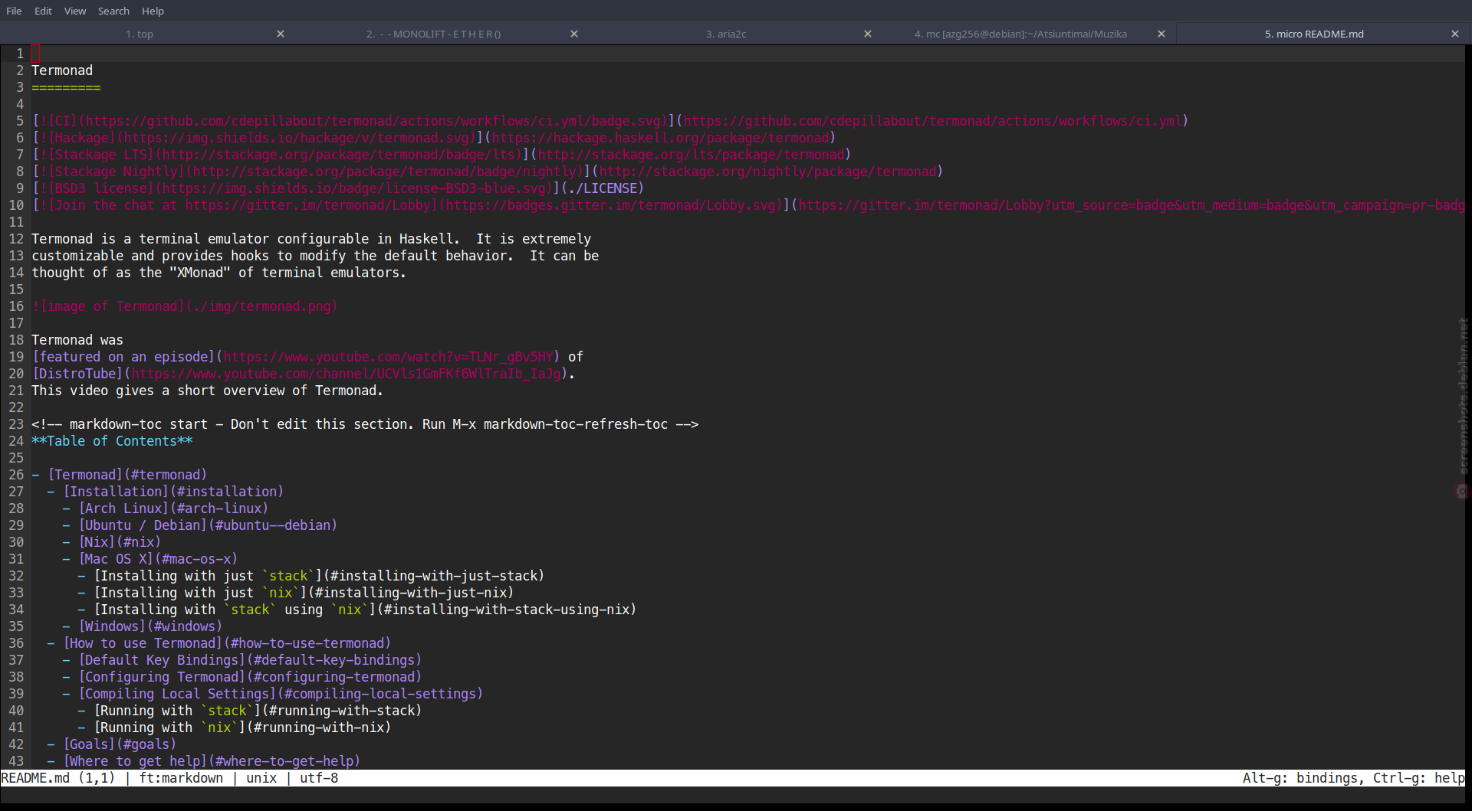Screen dimensions: 1472x811
Task: Switch to the mc Atsiuntimai/Muzika tab
Action: [x=1020, y=34]
